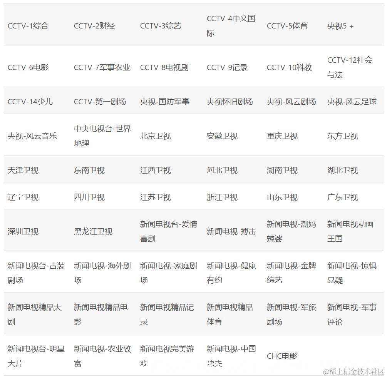
Task: Click the 新闻电视-潮妈辣婆 cell
Action: [x=291, y=231]
